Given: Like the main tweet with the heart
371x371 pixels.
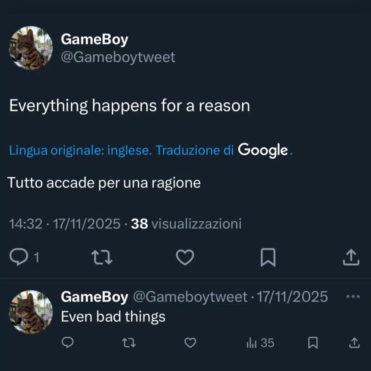Looking at the screenshot, I should pos(185,257).
